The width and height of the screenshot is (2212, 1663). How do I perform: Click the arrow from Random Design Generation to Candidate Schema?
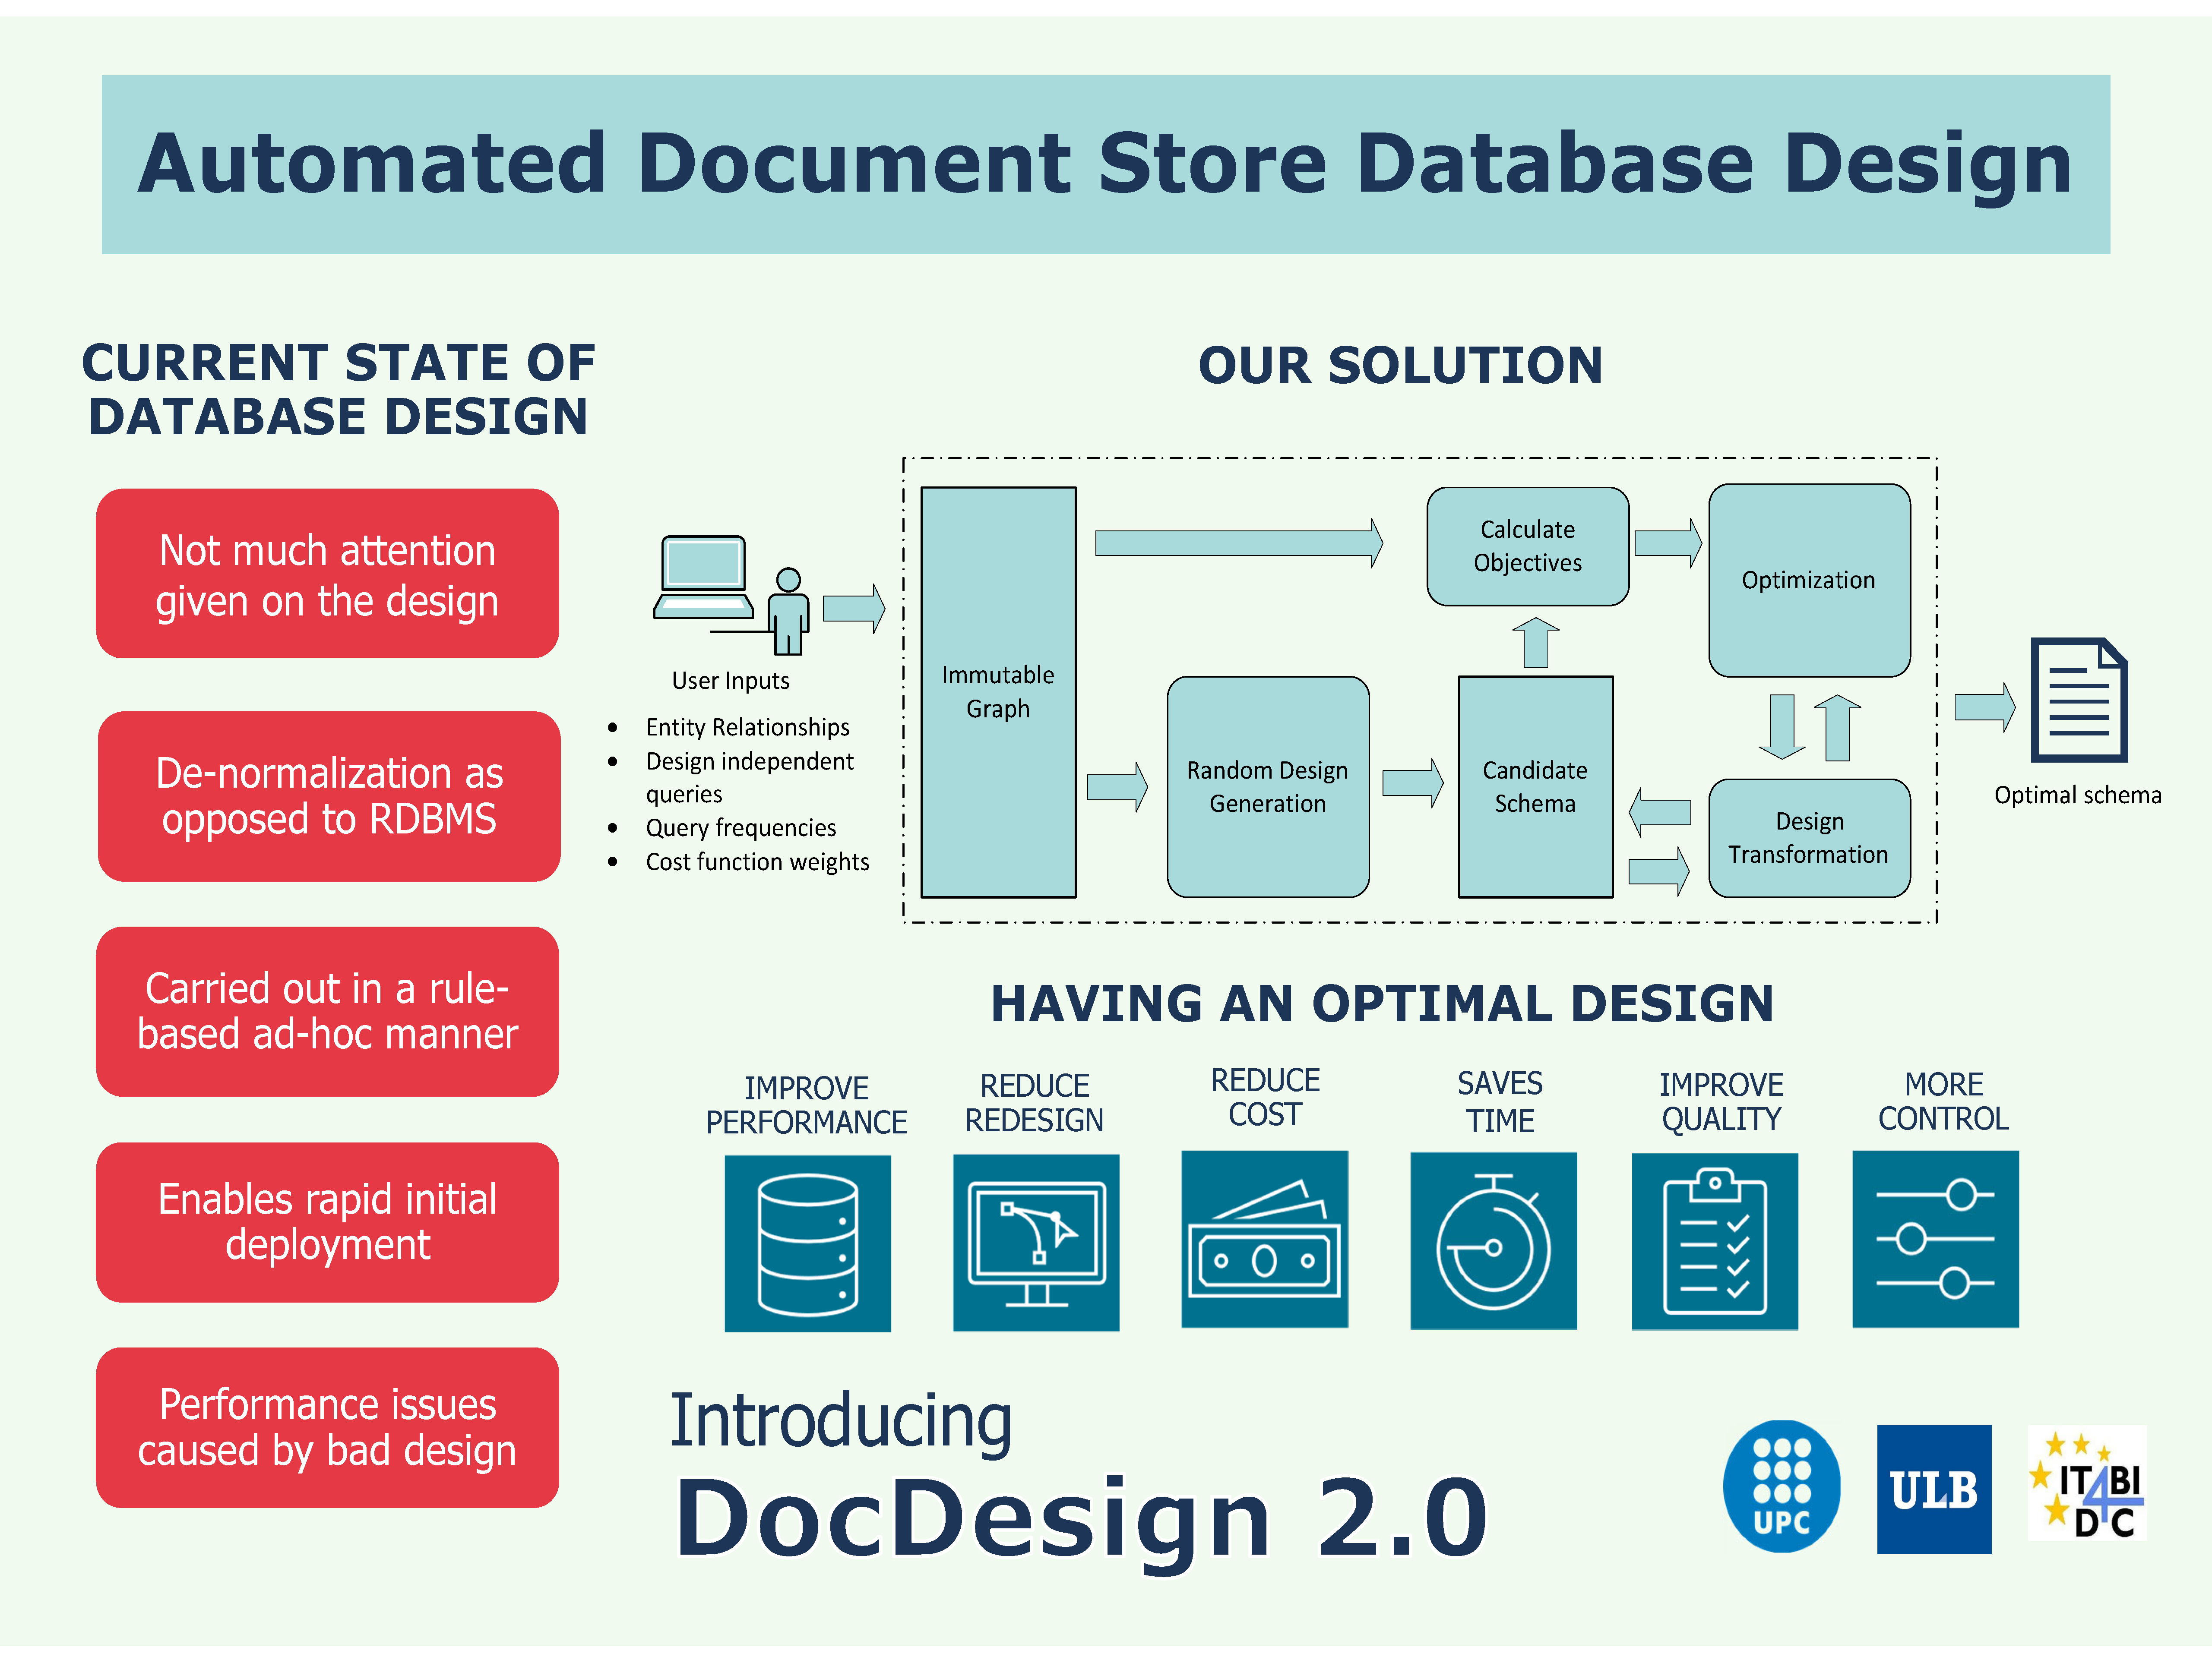pyautogui.click(x=1413, y=783)
